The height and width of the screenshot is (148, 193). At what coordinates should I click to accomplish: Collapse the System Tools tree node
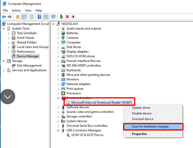point(4,28)
